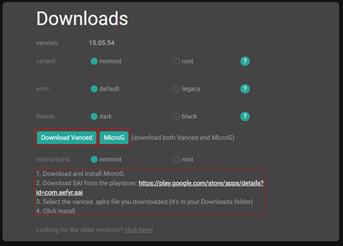The width and height of the screenshot is (343, 246).
Task: Click the Download Vanced button
Action: pyautogui.click(x=66, y=137)
